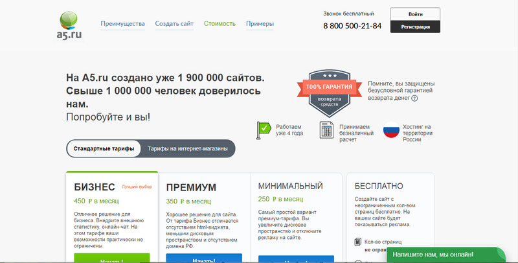Click the Звонок бесплатный label
This screenshot has height=263, width=518.
348,14
